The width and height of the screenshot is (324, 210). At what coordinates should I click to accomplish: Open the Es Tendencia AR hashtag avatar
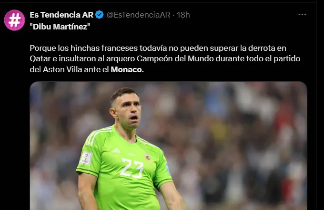point(14,20)
